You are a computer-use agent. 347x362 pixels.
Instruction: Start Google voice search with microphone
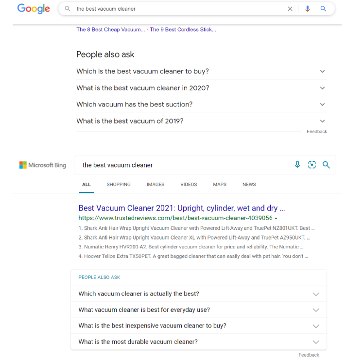pyautogui.click(x=307, y=9)
